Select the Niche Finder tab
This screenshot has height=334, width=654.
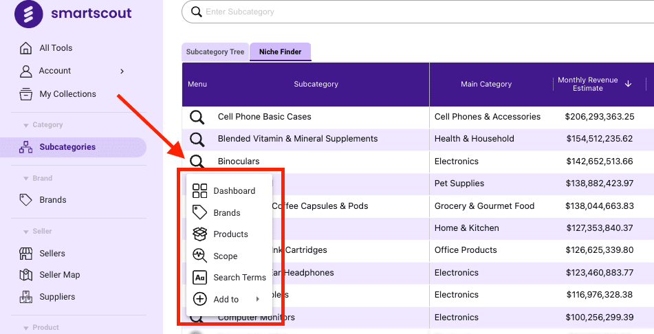click(281, 52)
